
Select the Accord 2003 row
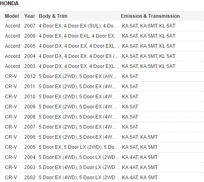click(102, 66)
